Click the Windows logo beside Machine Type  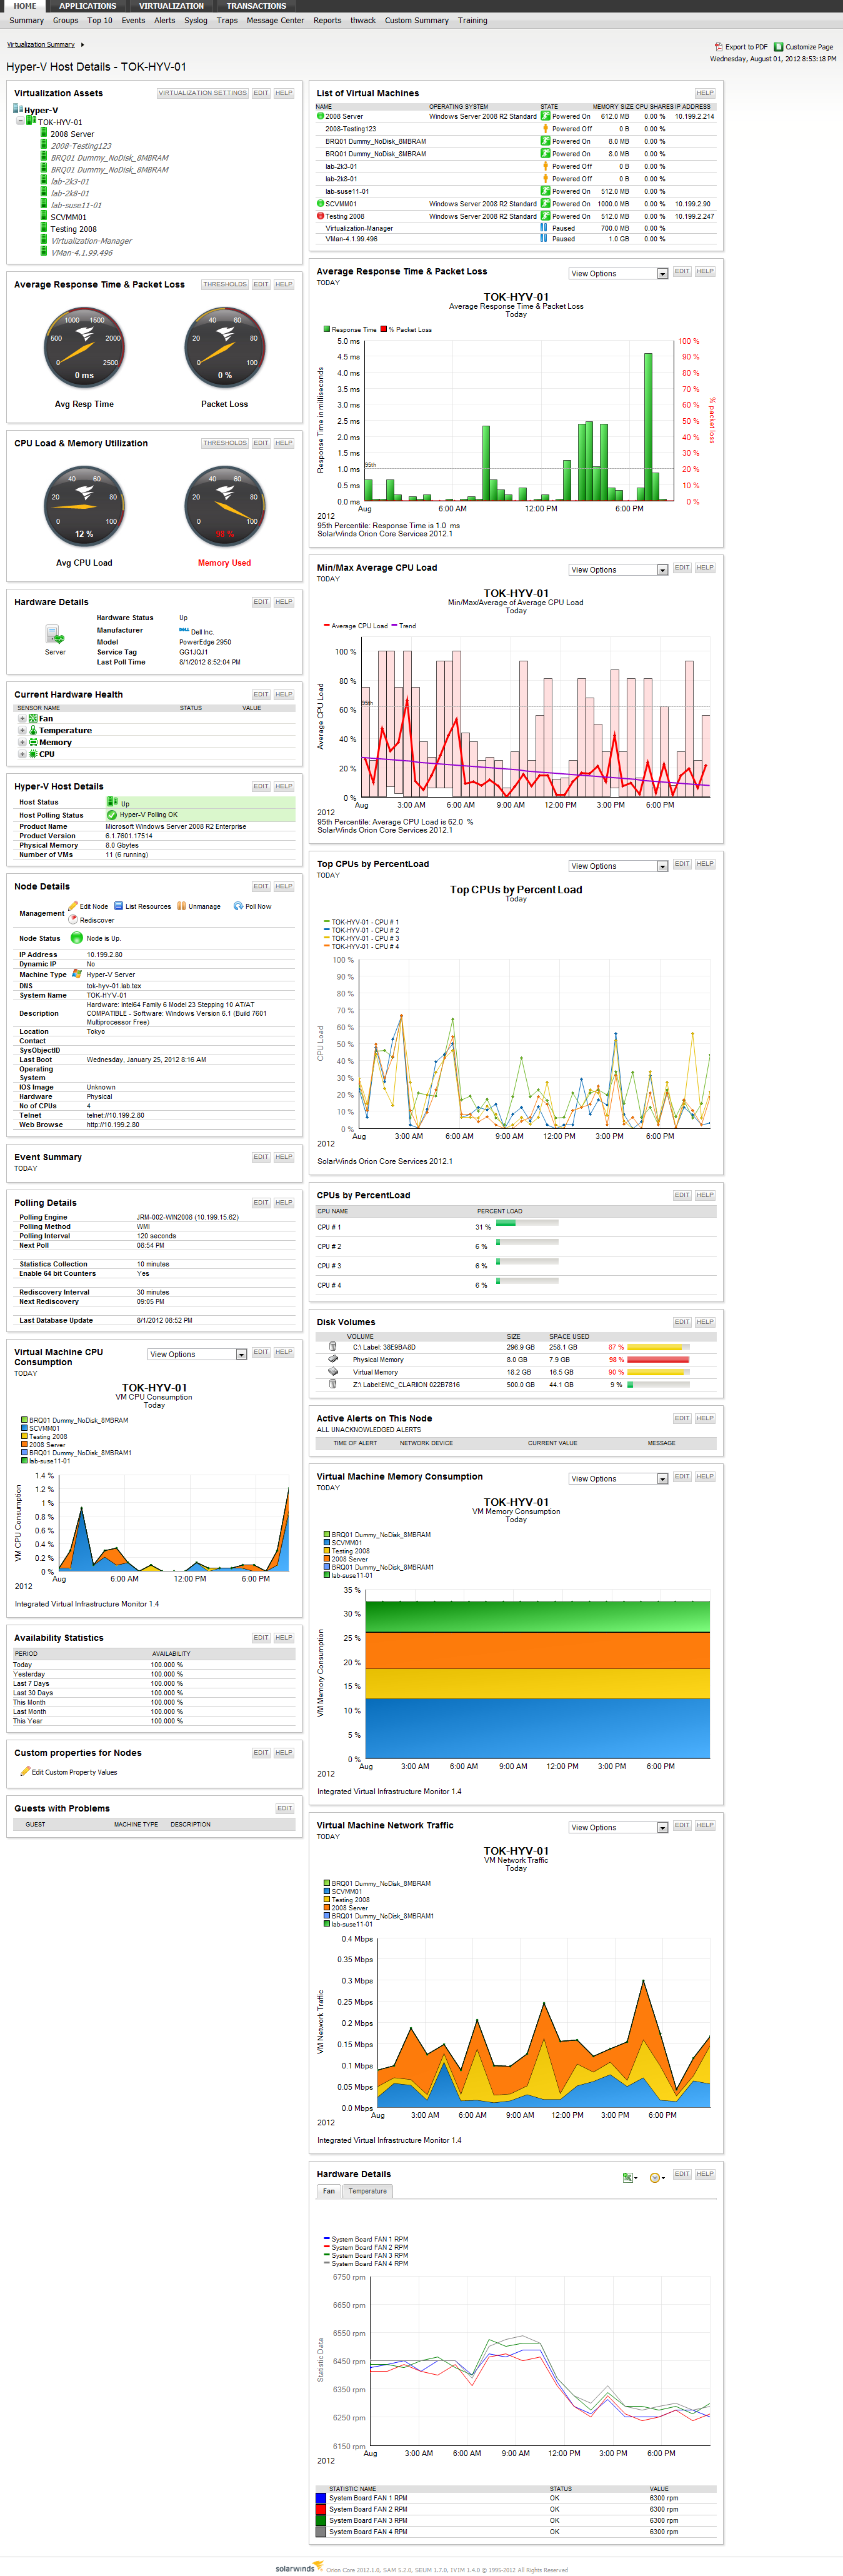click(77, 973)
